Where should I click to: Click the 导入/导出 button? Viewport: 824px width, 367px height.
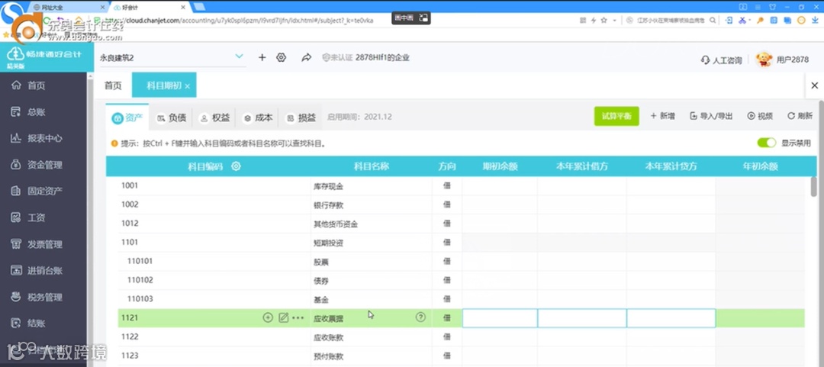[x=711, y=116]
